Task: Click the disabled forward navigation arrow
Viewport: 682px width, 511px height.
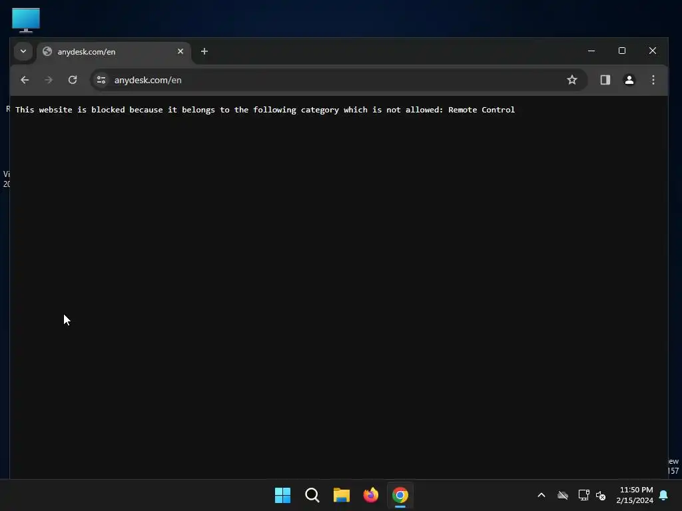Action: click(x=49, y=80)
